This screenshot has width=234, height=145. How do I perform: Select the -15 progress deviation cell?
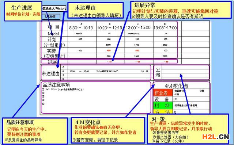coord(109,62)
